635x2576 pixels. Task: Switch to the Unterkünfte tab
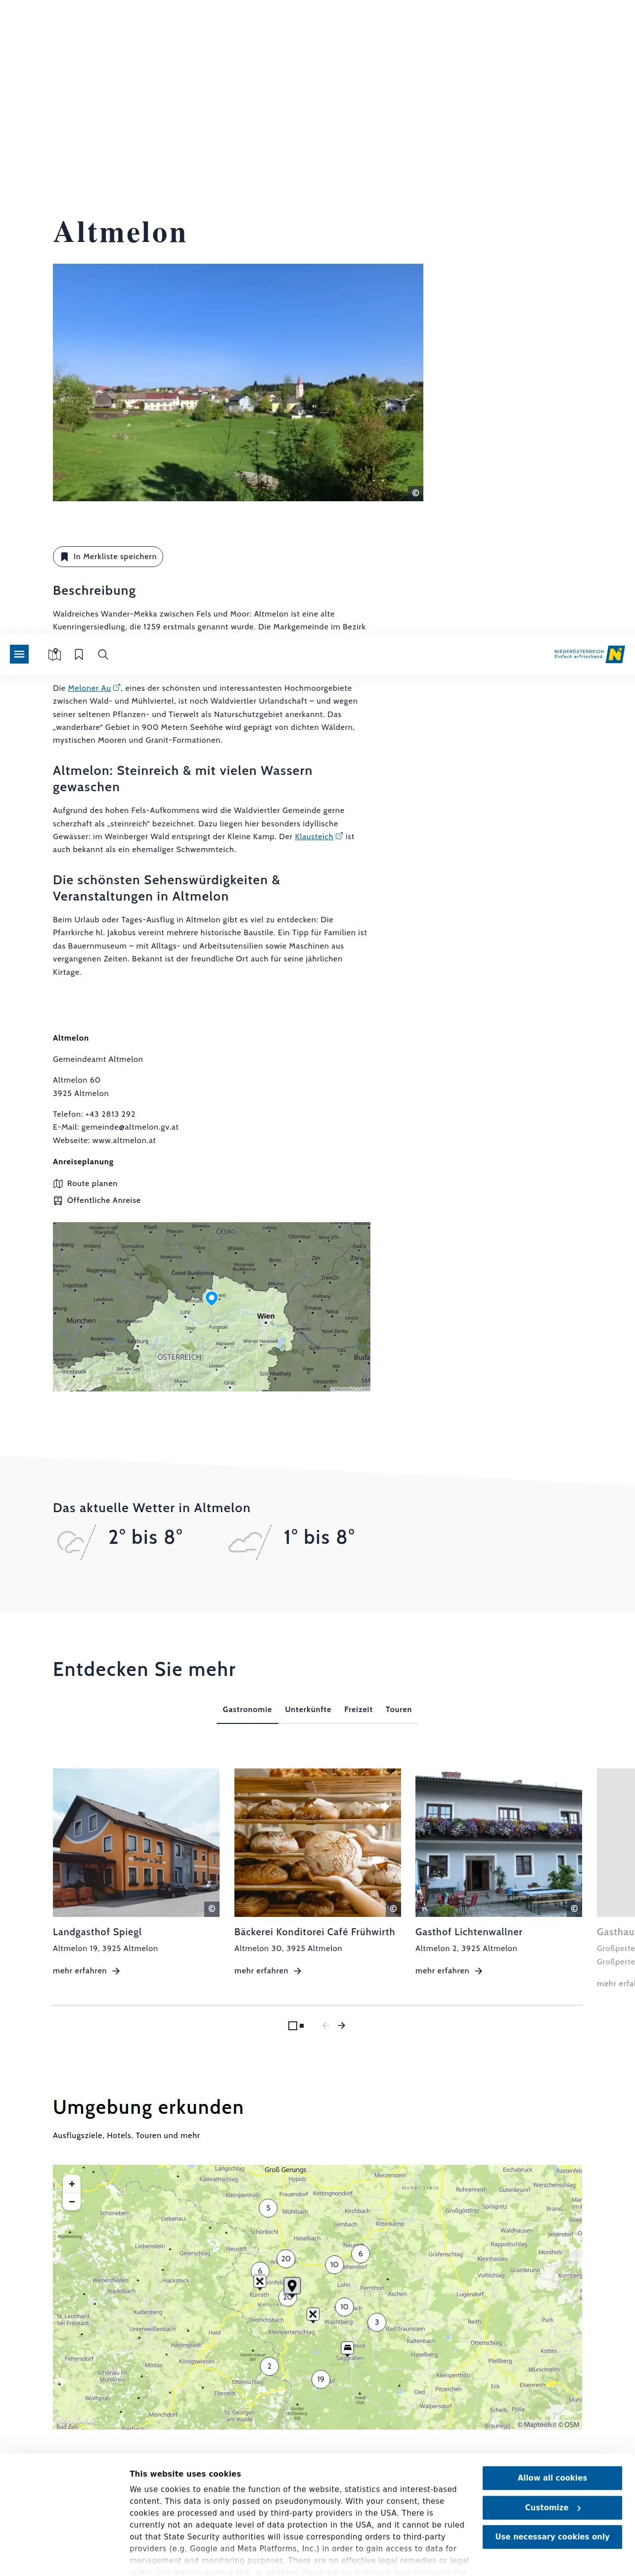point(308,1709)
